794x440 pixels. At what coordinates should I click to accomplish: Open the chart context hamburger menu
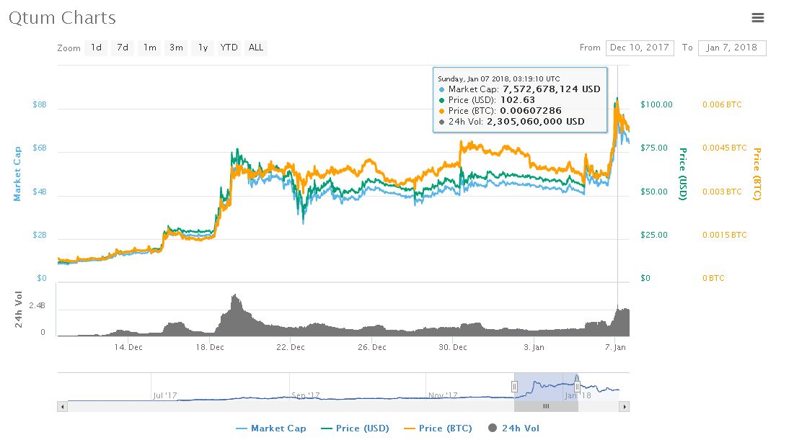(x=757, y=18)
